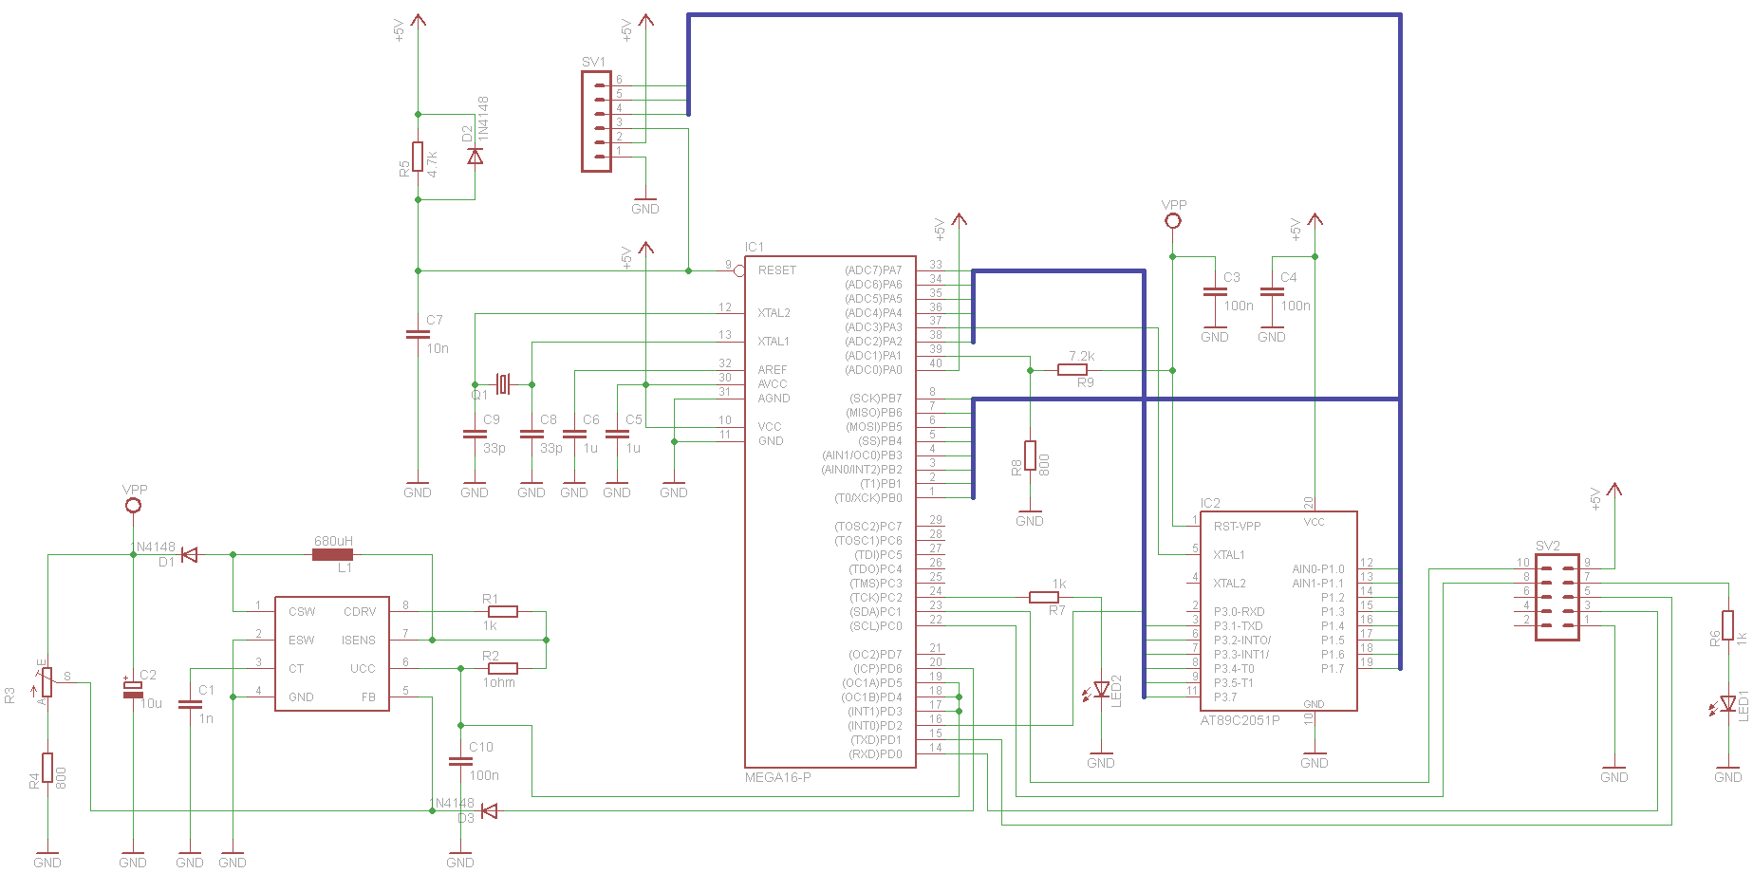The height and width of the screenshot is (873, 1753).
Task: Click the 33p value beside C9
Action: [494, 448]
